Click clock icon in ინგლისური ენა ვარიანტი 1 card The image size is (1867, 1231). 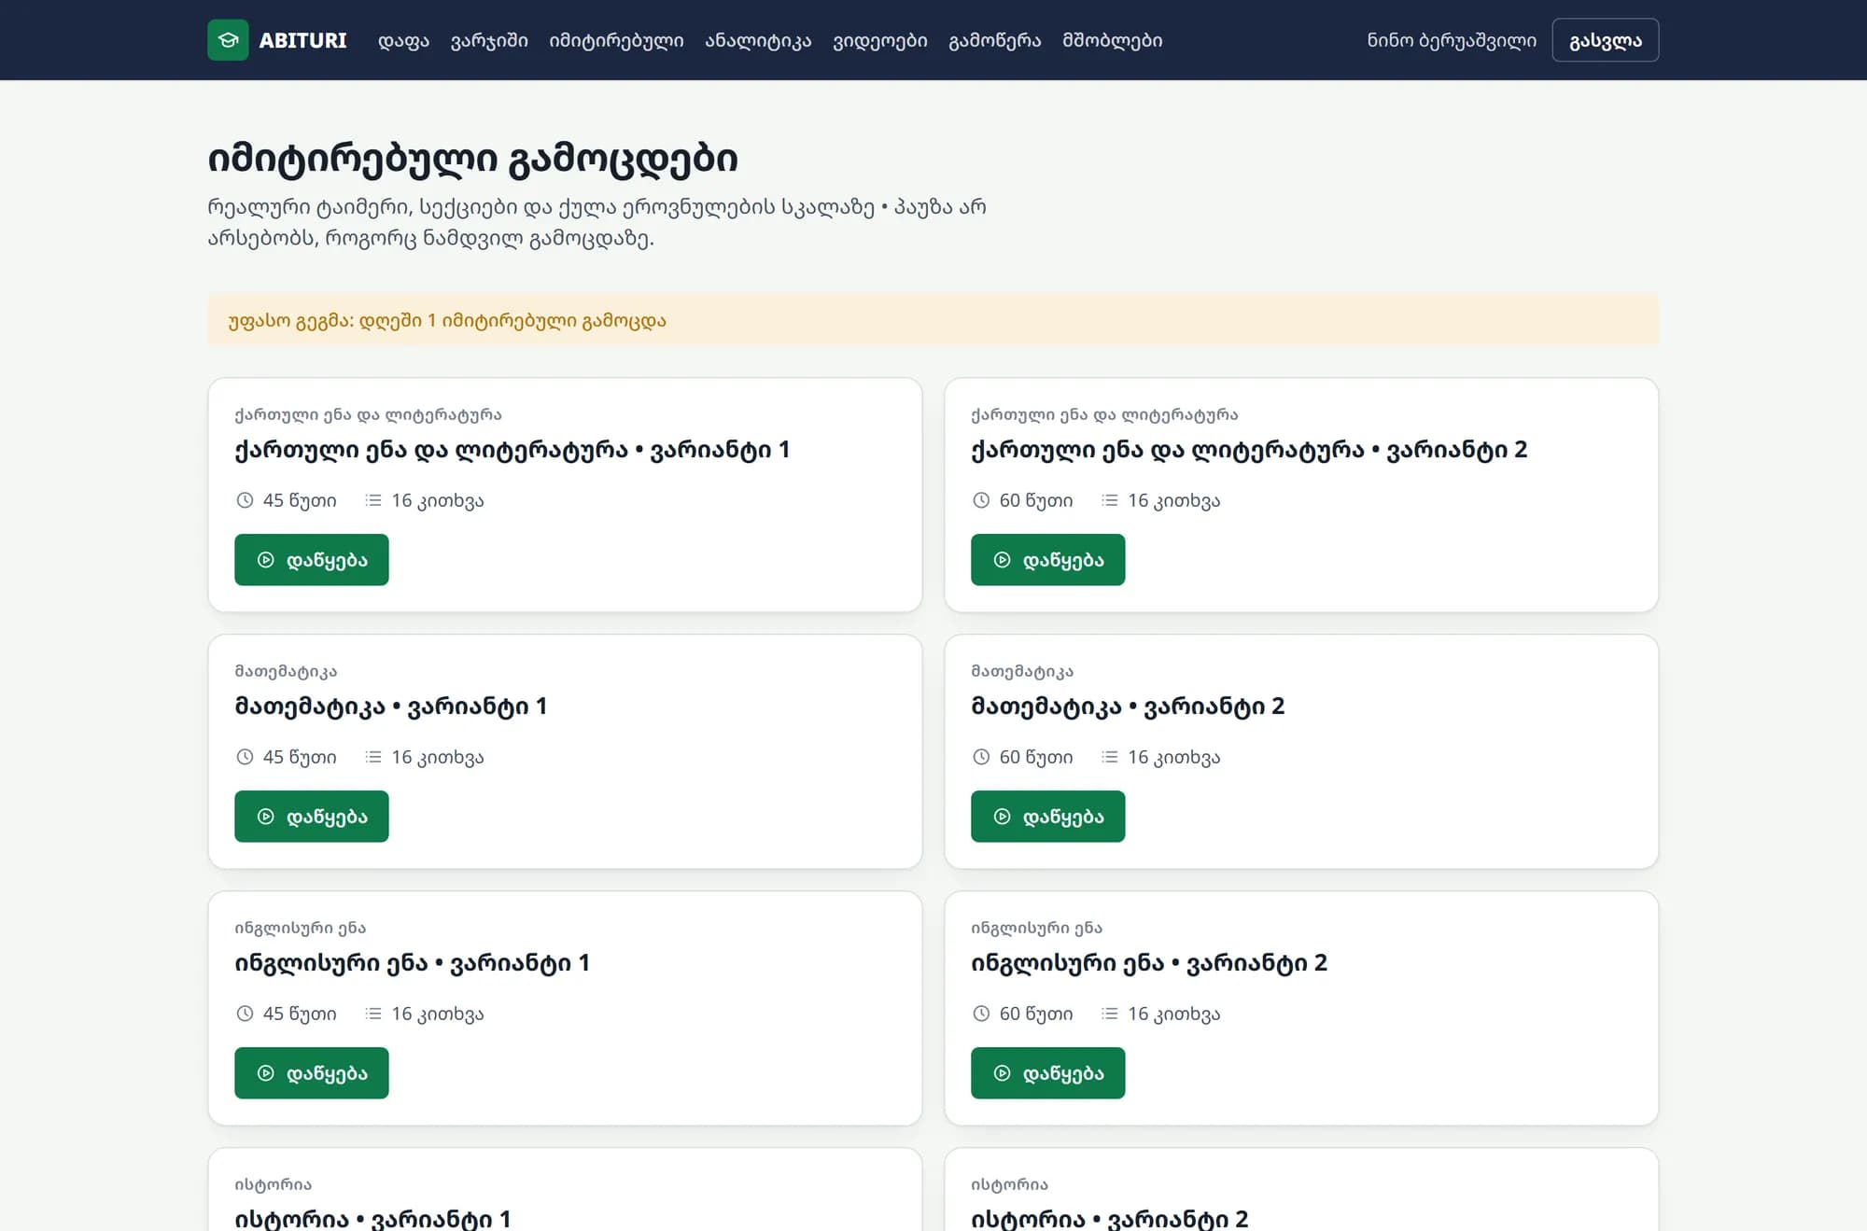coord(245,1014)
